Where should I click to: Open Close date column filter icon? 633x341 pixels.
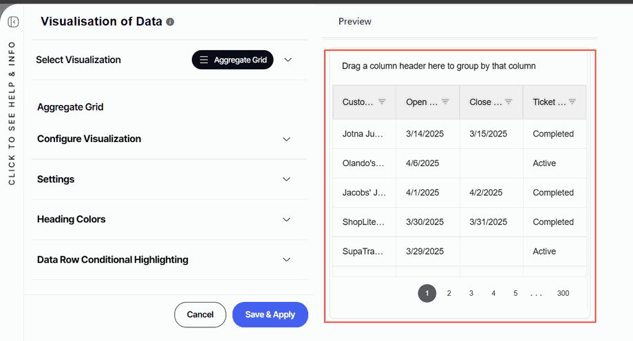coord(508,102)
